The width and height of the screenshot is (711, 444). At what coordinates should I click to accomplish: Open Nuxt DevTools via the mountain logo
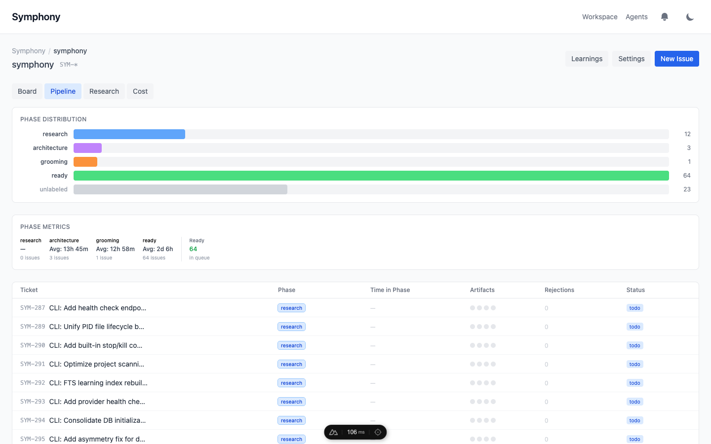pos(334,432)
